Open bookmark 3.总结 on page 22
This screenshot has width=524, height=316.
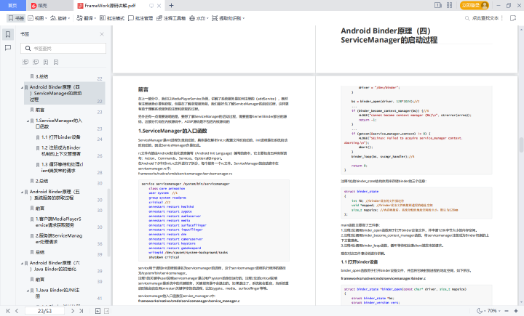[x=41, y=76]
